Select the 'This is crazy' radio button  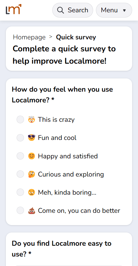(x=20, y=120)
